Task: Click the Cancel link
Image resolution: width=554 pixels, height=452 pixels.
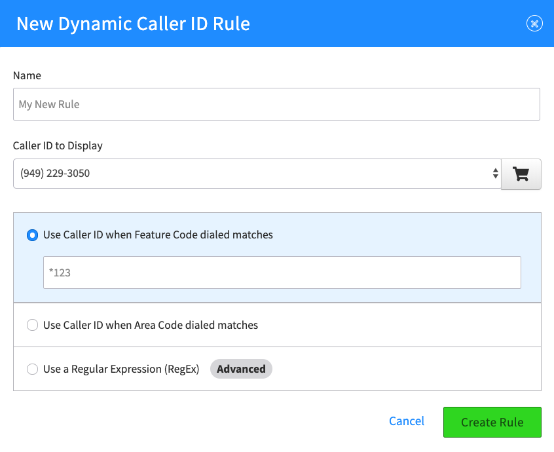Action: click(x=406, y=421)
